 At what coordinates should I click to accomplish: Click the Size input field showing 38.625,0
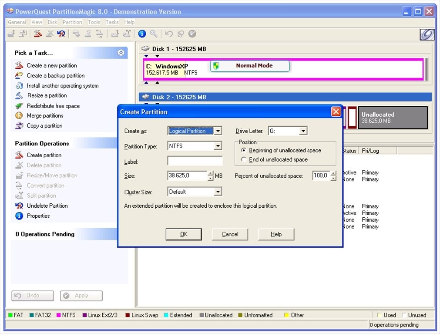pyautogui.click(x=188, y=175)
